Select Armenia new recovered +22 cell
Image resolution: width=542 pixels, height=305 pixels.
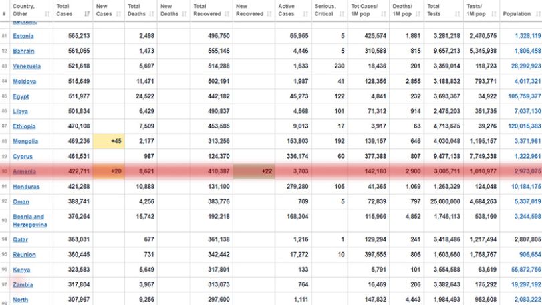pos(254,171)
